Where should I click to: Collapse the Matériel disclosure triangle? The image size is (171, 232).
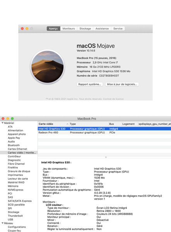[x=3, y=123]
